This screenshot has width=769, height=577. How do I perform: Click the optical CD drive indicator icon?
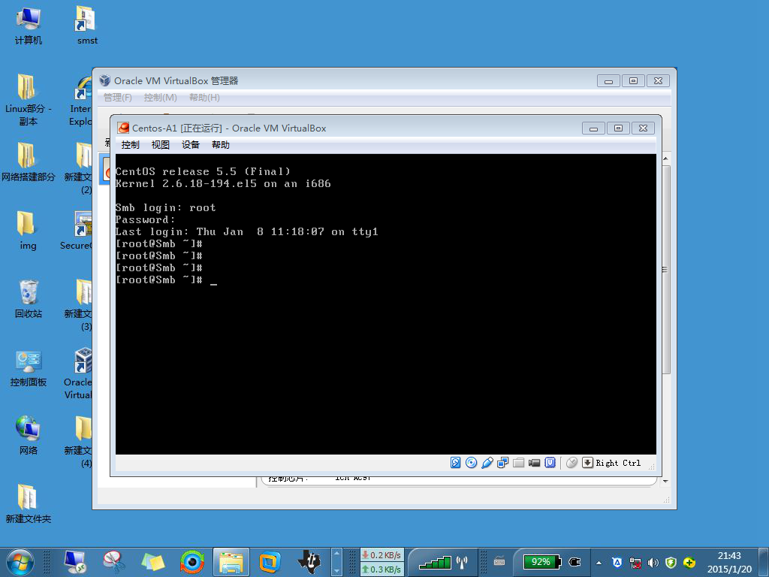[471, 463]
